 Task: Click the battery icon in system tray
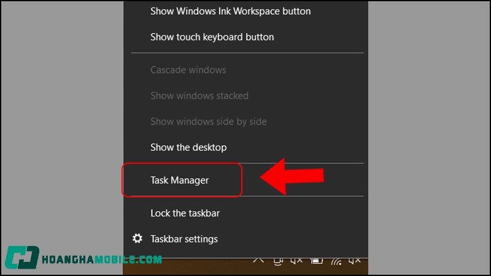(x=317, y=261)
